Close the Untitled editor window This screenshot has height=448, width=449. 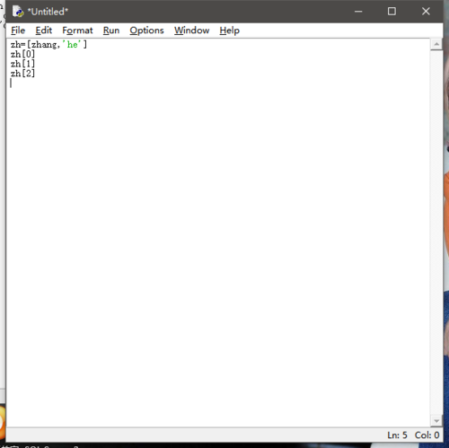click(x=426, y=12)
